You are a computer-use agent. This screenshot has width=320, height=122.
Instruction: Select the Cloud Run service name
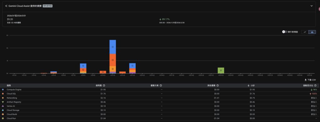11,118
